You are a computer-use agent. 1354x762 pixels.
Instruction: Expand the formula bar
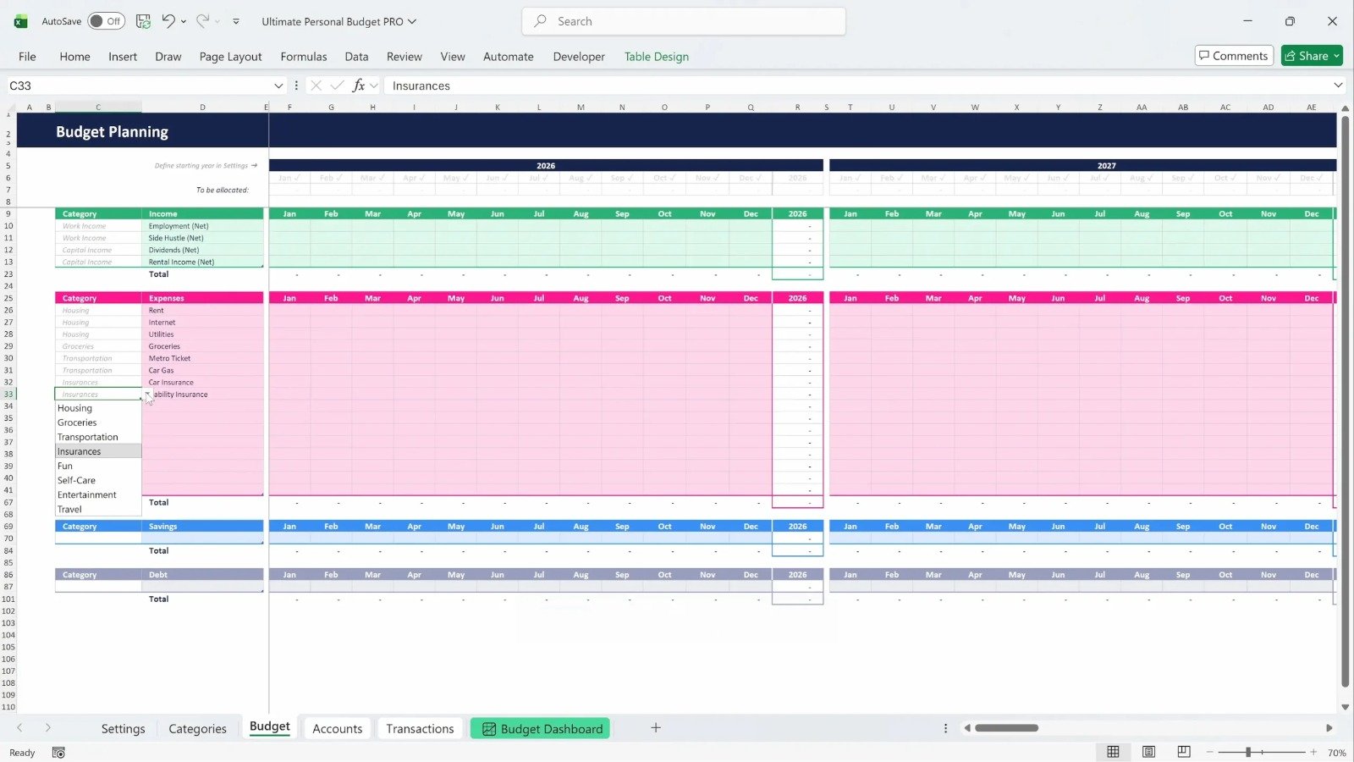pyautogui.click(x=1338, y=86)
